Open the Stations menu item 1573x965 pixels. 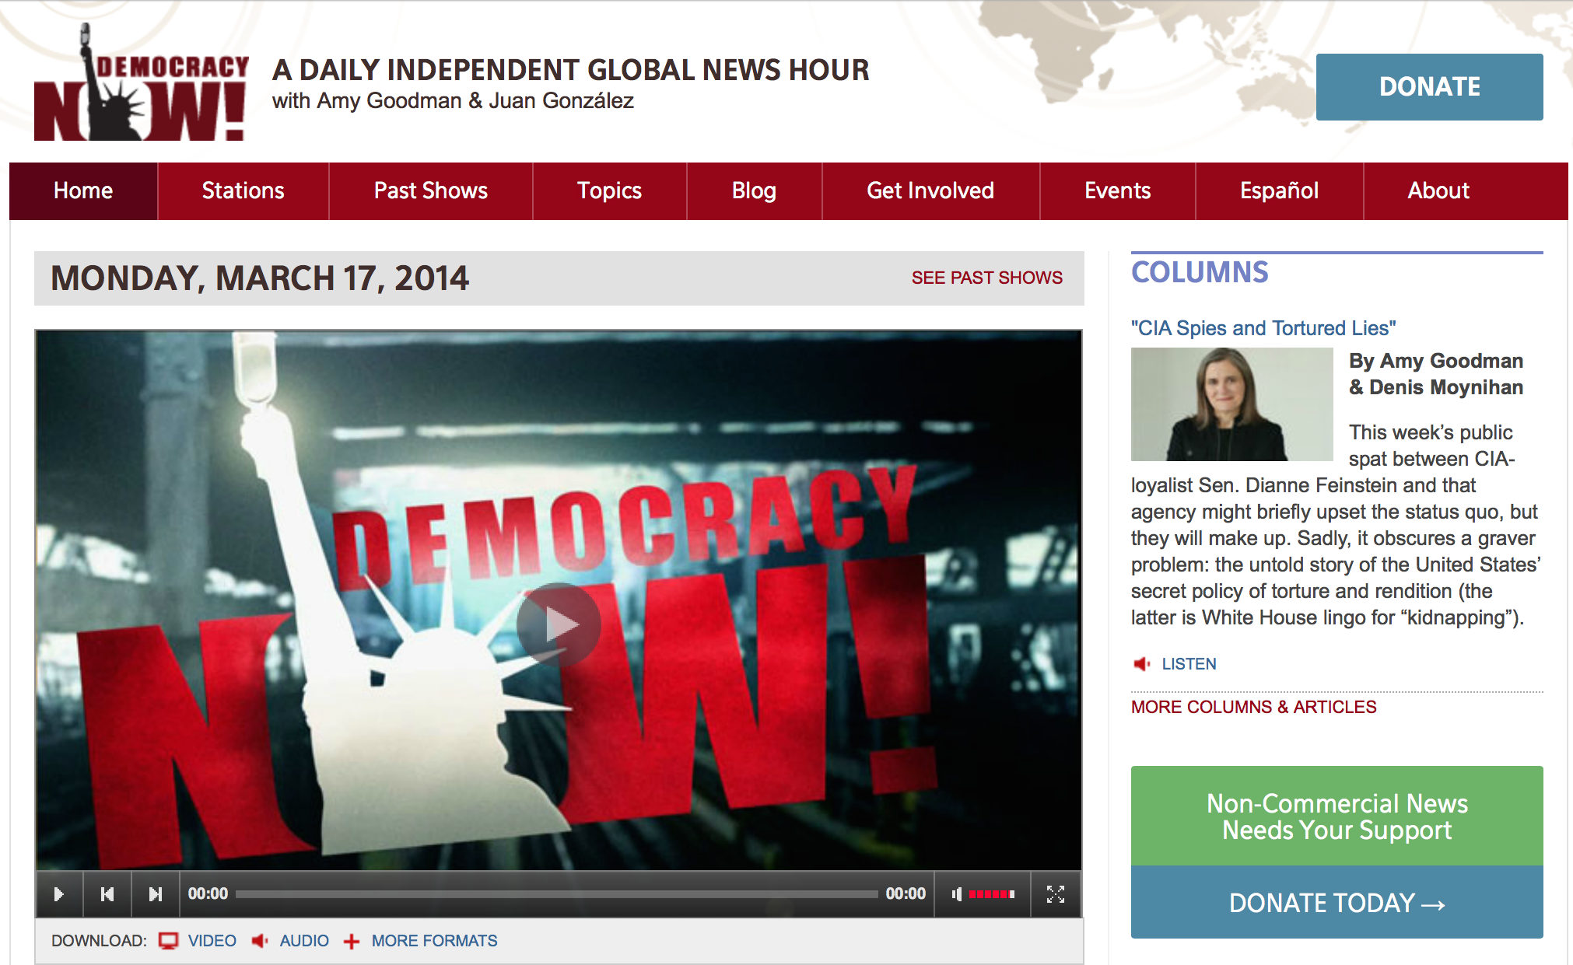click(243, 191)
